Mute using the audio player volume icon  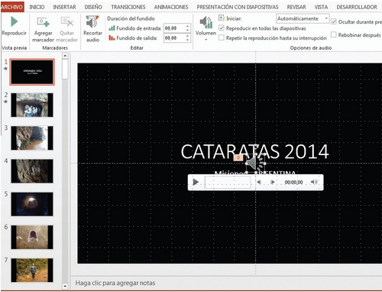click(314, 182)
